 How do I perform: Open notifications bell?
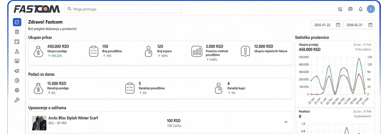[x=361, y=9]
